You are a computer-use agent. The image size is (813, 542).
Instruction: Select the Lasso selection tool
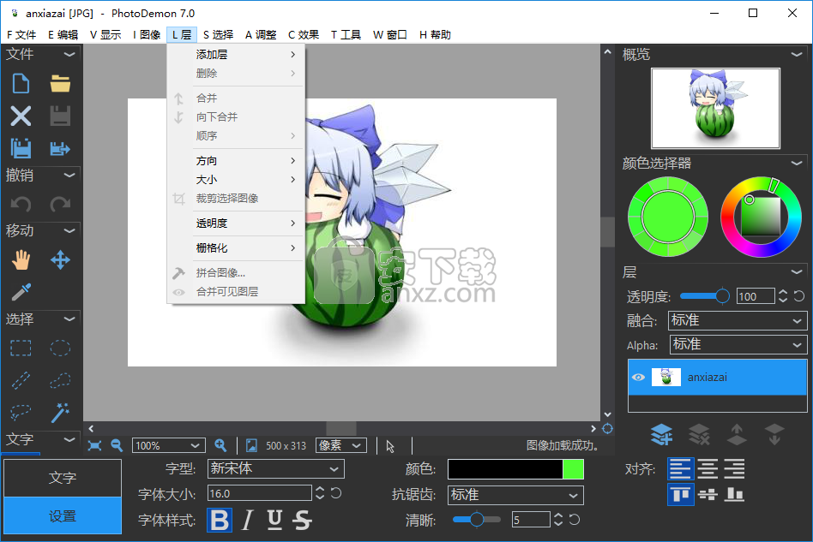[21, 413]
